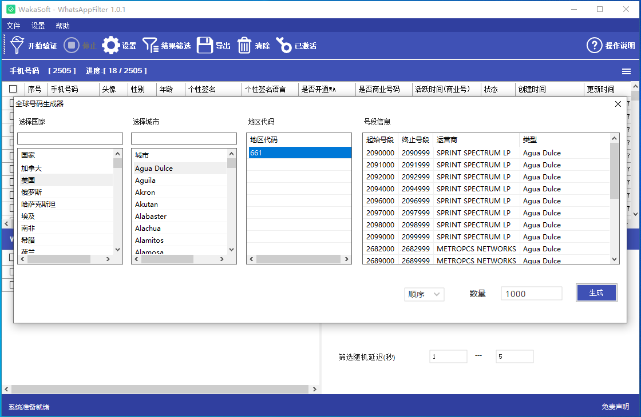The image size is (641, 417).
Task: Click the 已激活 key icon
Action: pyautogui.click(x=284, y=45)
